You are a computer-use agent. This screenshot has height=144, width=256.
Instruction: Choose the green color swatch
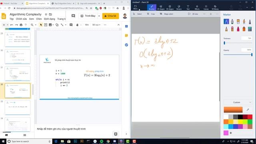tap(250, 122)
